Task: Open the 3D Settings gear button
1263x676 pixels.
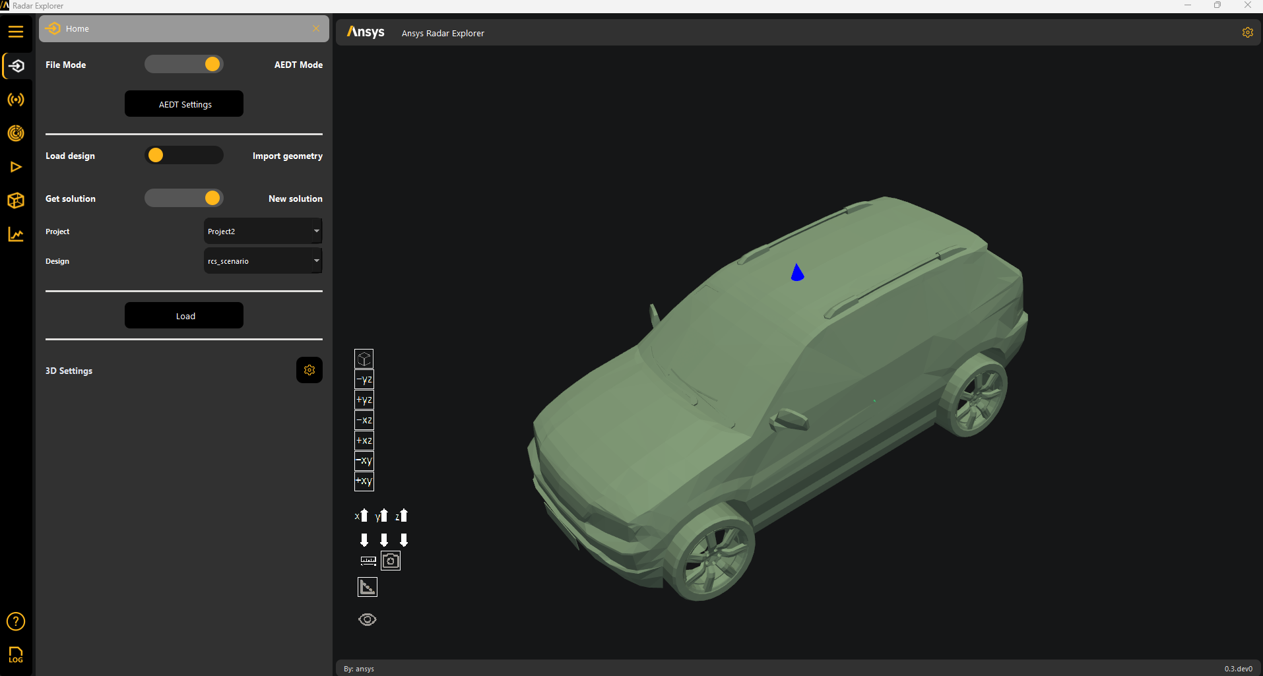Action: coord(309,370)
